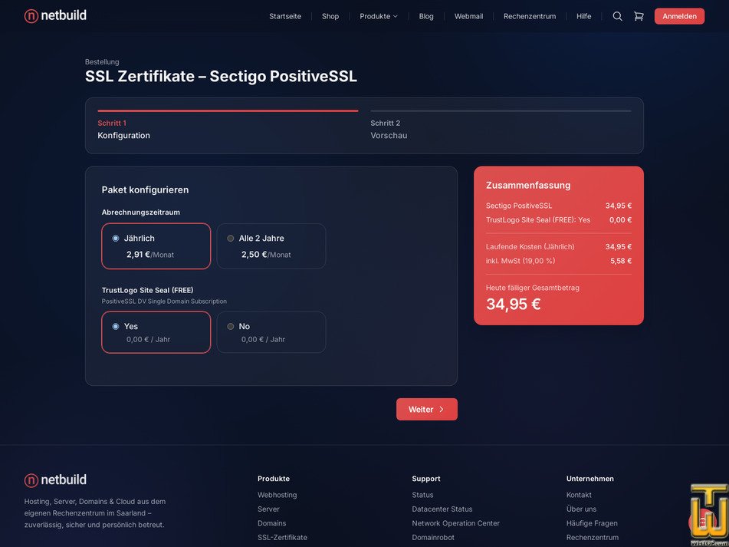This screenshot has width=729, height=547.
Task: Select Schritt 2 Vorschau step
Action: tap(501, 126)
